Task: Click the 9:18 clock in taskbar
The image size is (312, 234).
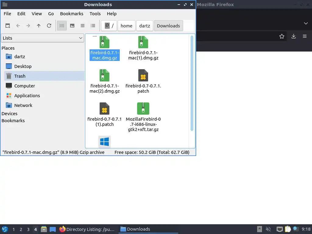Action: pos(306,229)
